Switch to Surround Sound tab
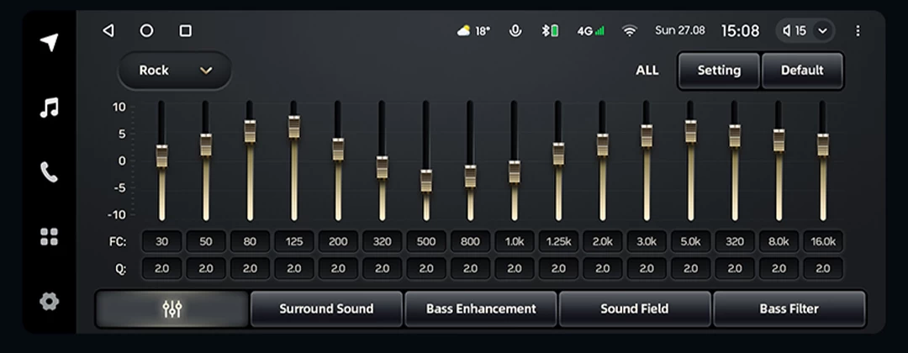The height and width of the screenshot is (353, 908). coord(326,309)
